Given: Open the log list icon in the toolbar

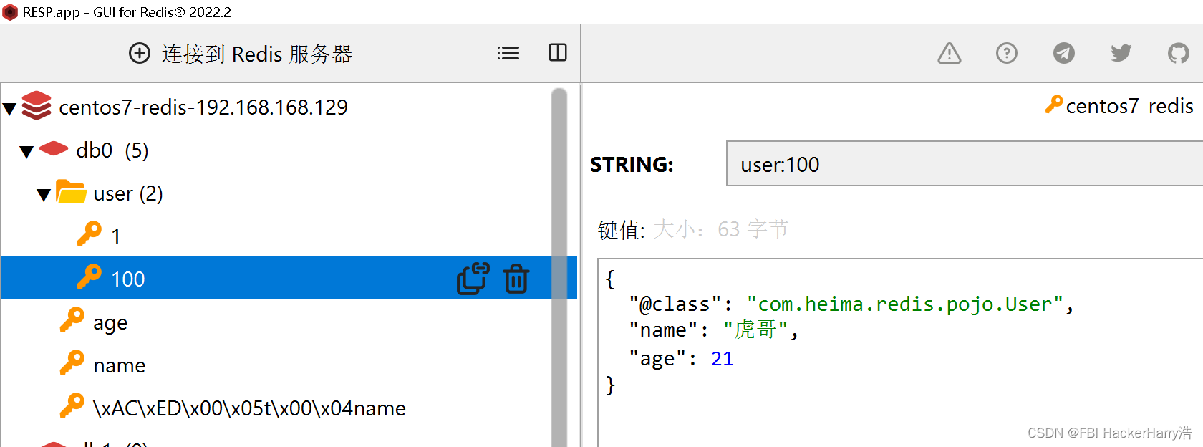Looking at the screenshot, I should coord(508,53).
